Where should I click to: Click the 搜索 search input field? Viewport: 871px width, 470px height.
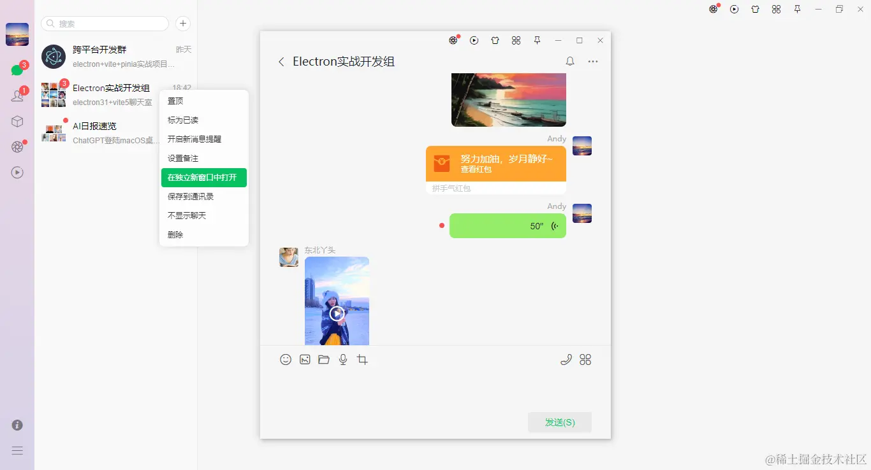tap(104, 23)
